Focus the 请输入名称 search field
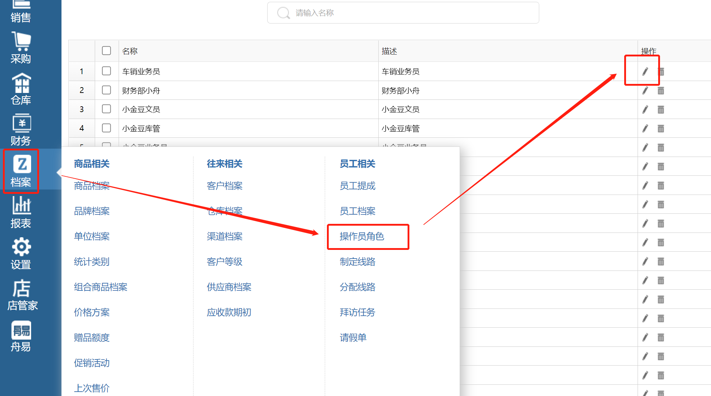 (x=403, y=13)
